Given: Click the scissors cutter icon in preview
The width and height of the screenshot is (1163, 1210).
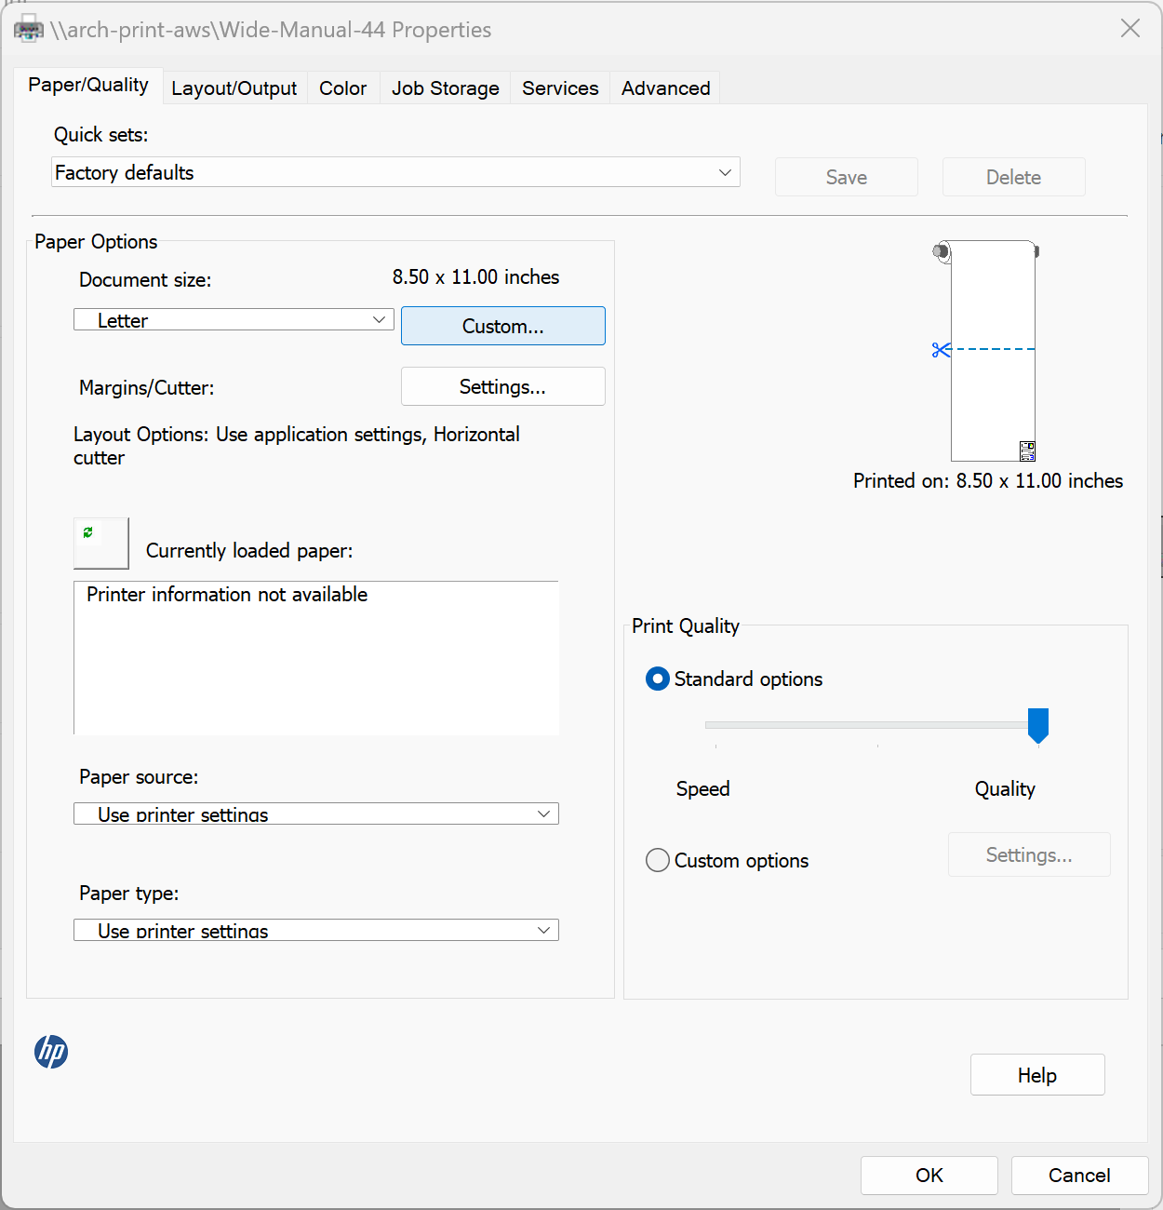Looking at the screenshot, I should pyautogui.click(x=941, y=350).
